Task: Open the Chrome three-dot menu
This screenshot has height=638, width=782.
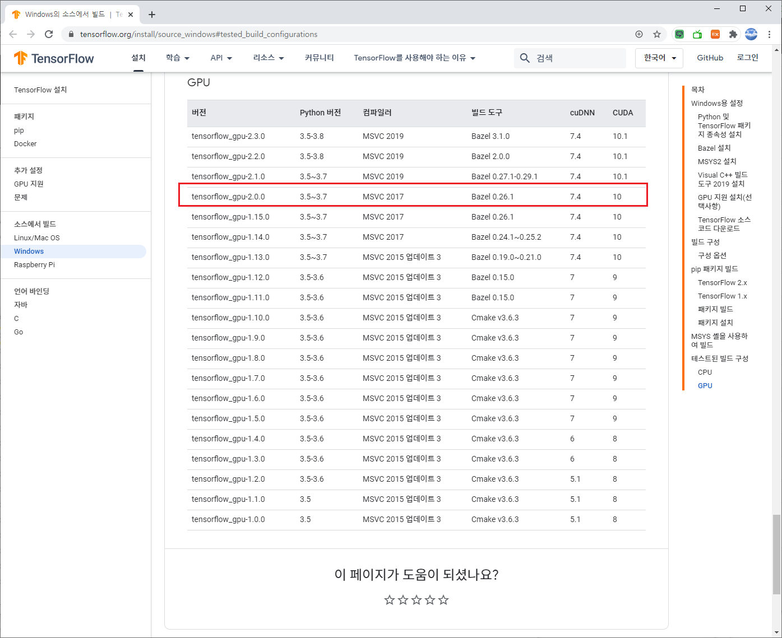Action: (x=769, y=34)
